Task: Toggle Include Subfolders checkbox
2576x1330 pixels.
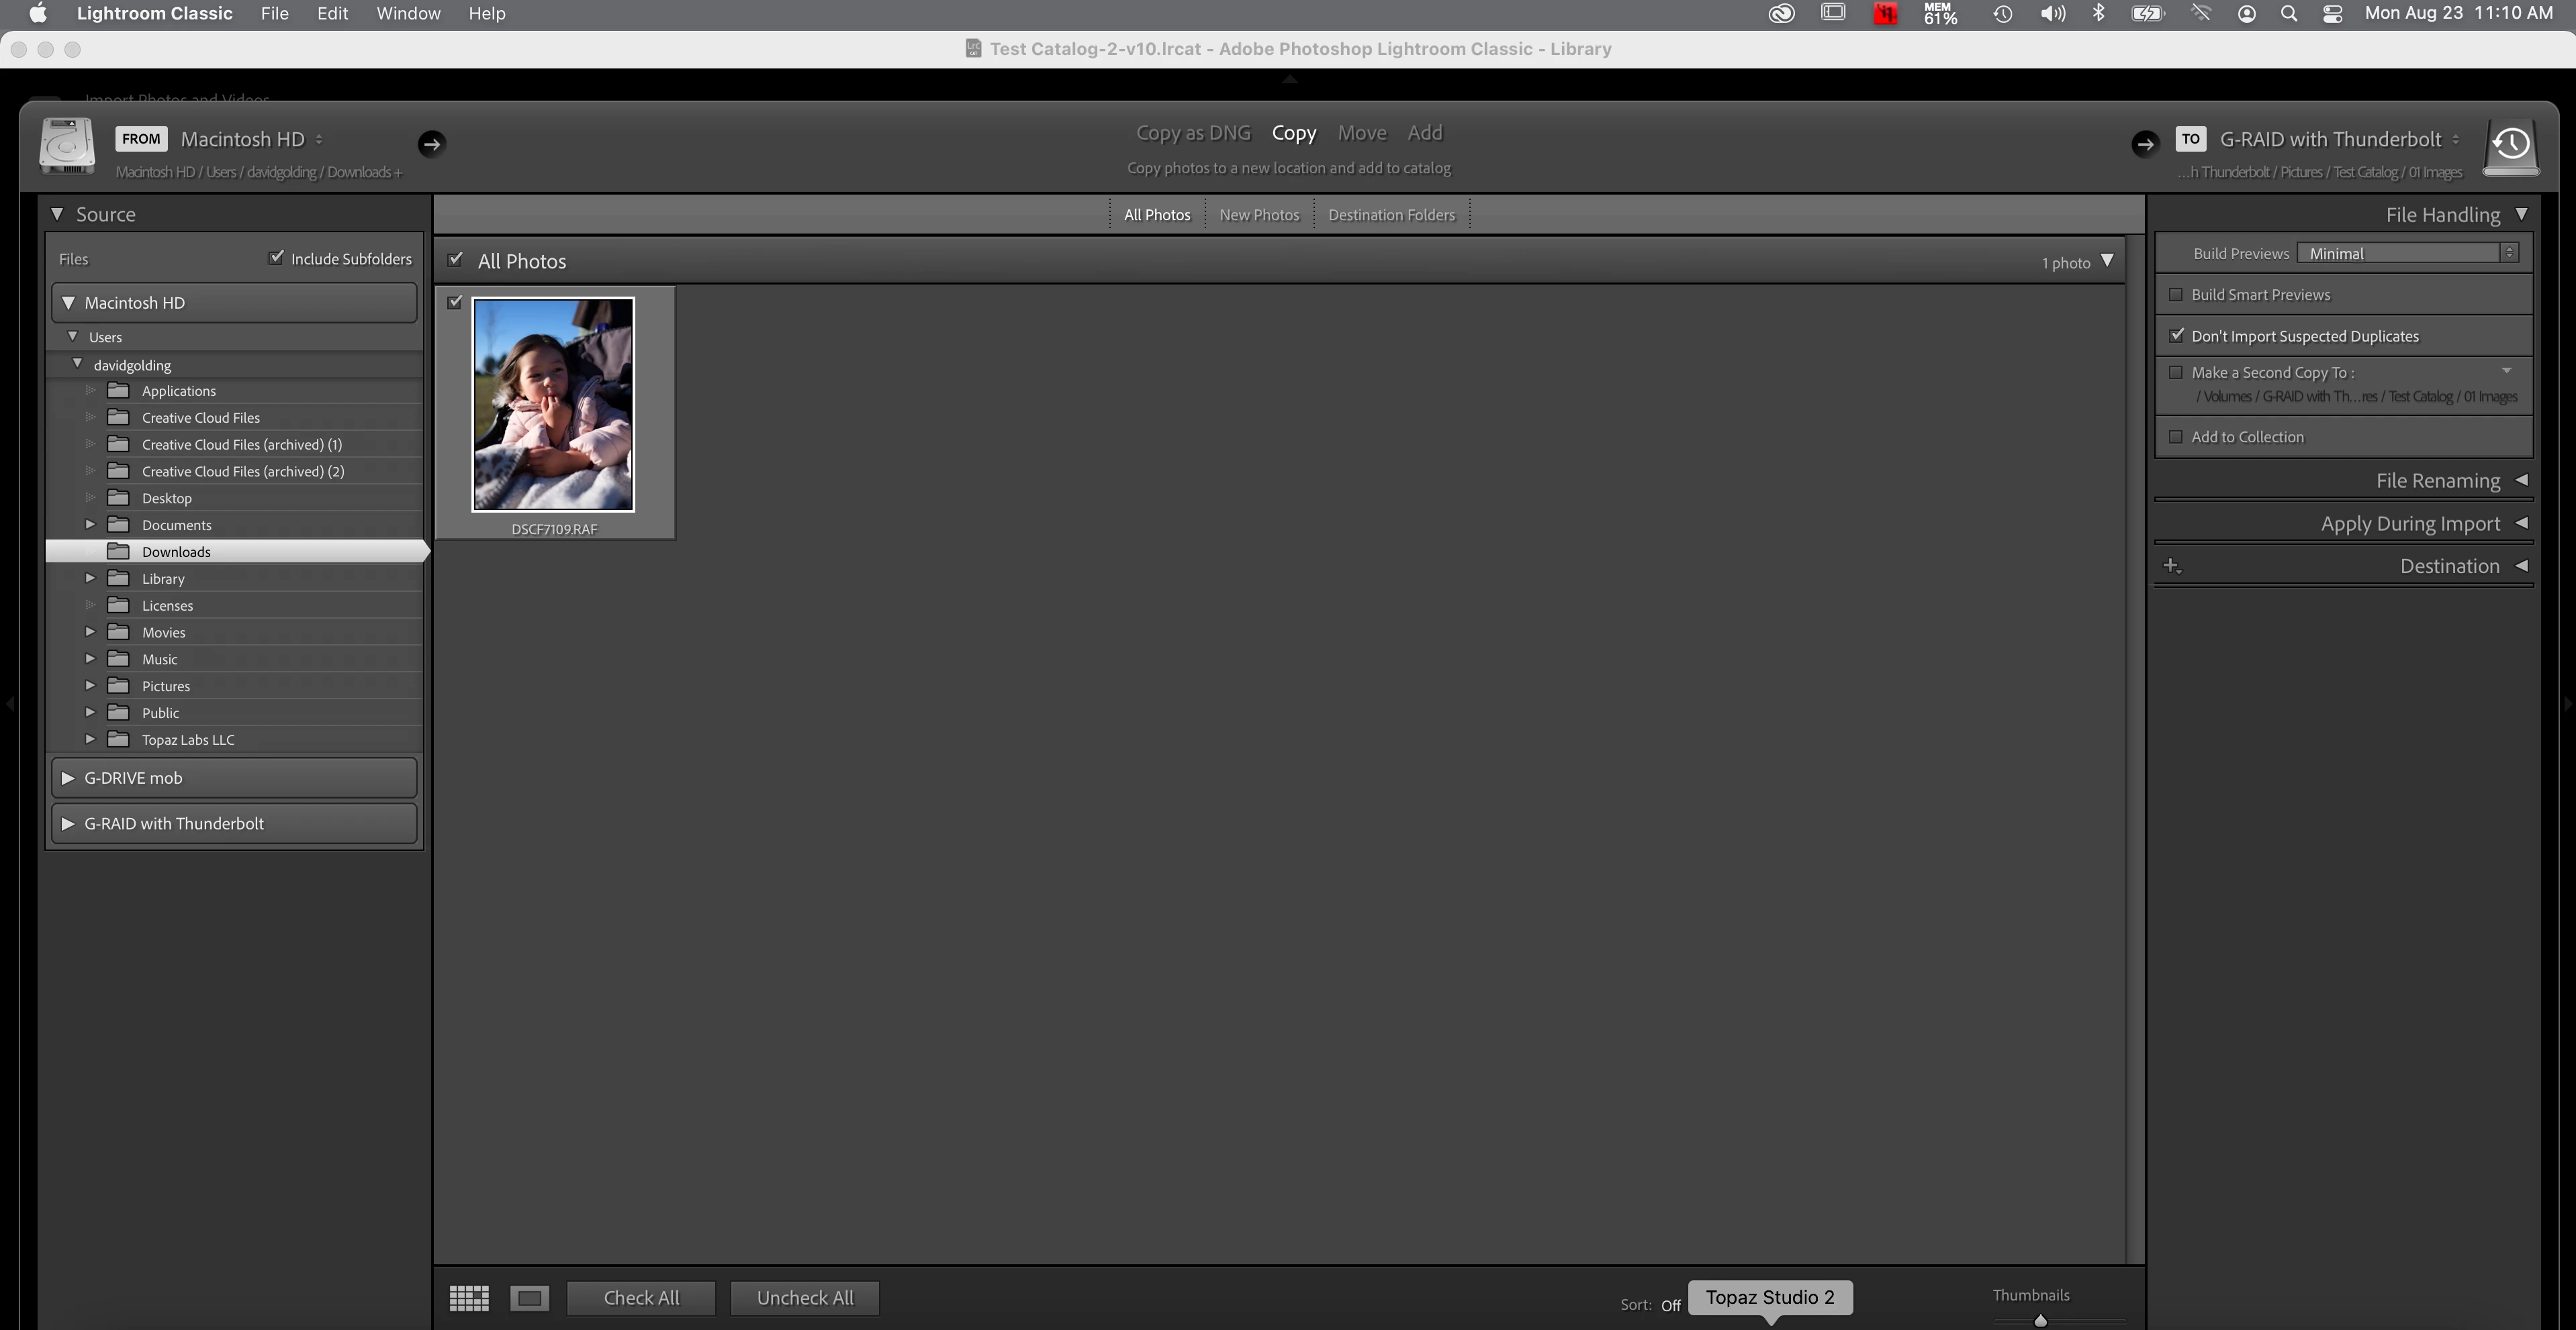Action: click(277, 258)
